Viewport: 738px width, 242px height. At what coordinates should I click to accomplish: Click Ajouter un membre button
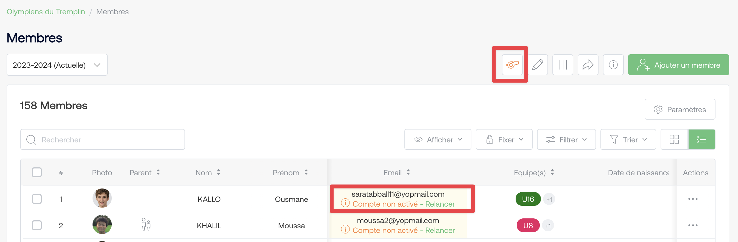coord(678,65)
